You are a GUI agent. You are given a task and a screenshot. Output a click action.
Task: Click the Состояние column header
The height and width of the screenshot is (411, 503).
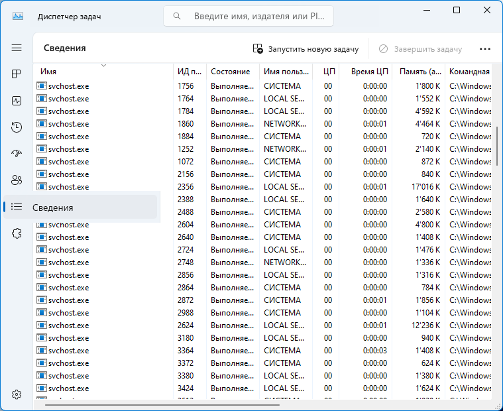click(x=231, y=72)
